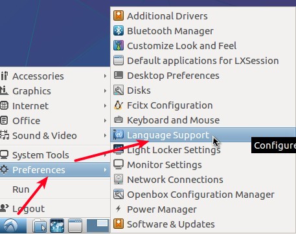Select the highlighted Language Support entry
This screenshot has height=234, width=296.
coord(203,135)
